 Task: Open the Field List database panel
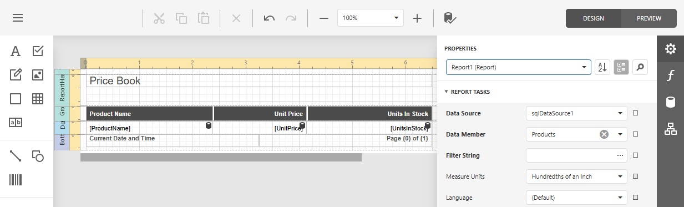pyautogui.click(x=671, y=102)
